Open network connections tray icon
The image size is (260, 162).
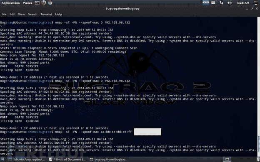click(x=221, y=2)
